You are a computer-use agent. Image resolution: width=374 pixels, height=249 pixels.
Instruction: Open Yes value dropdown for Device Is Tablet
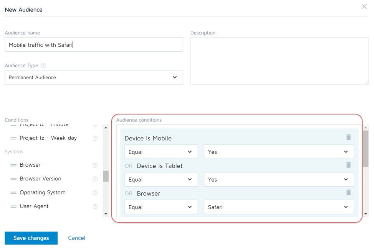coord(278,180)
